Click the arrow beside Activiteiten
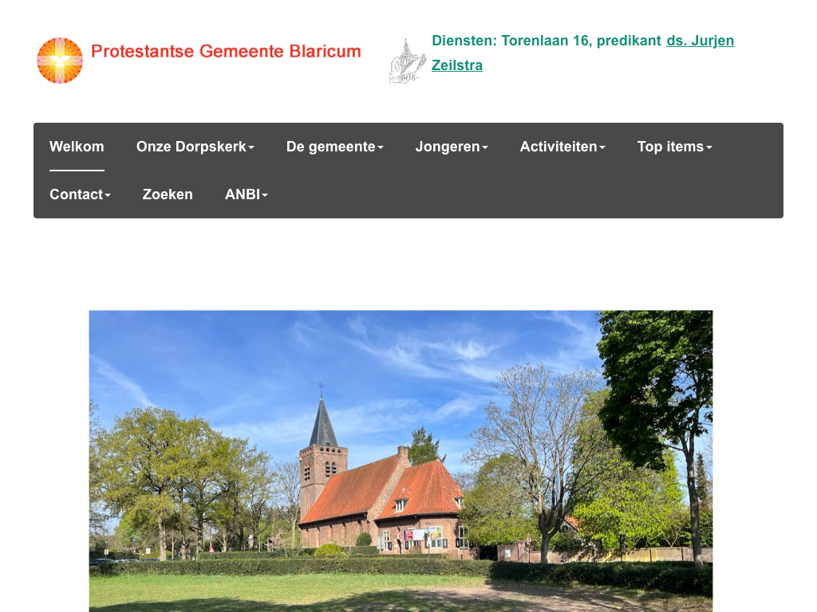This screenshot has height=612, width=817. coord(602,147)
